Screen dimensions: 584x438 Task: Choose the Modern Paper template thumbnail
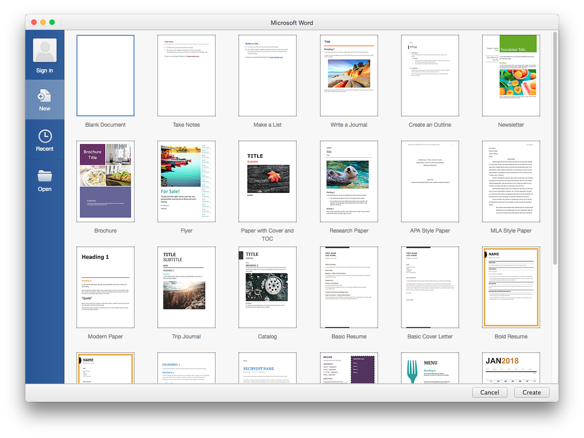pos(105,287)
